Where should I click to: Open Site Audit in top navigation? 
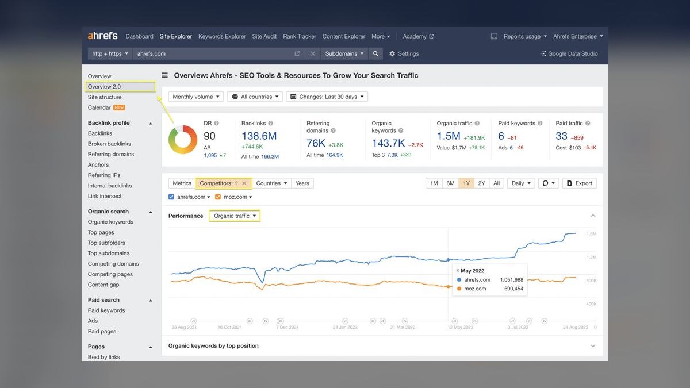(264, 36)
